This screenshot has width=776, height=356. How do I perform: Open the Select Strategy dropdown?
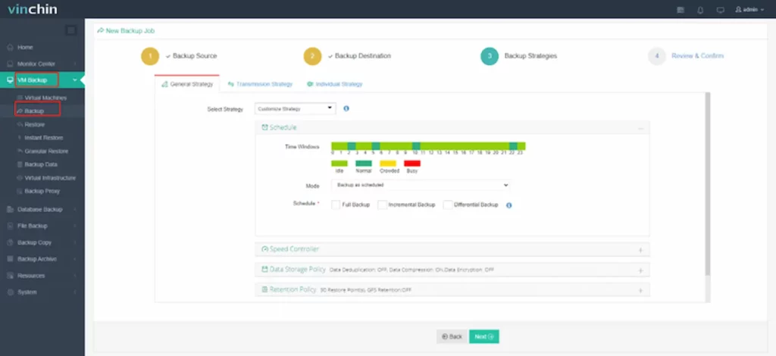click(x=296, y=108)
